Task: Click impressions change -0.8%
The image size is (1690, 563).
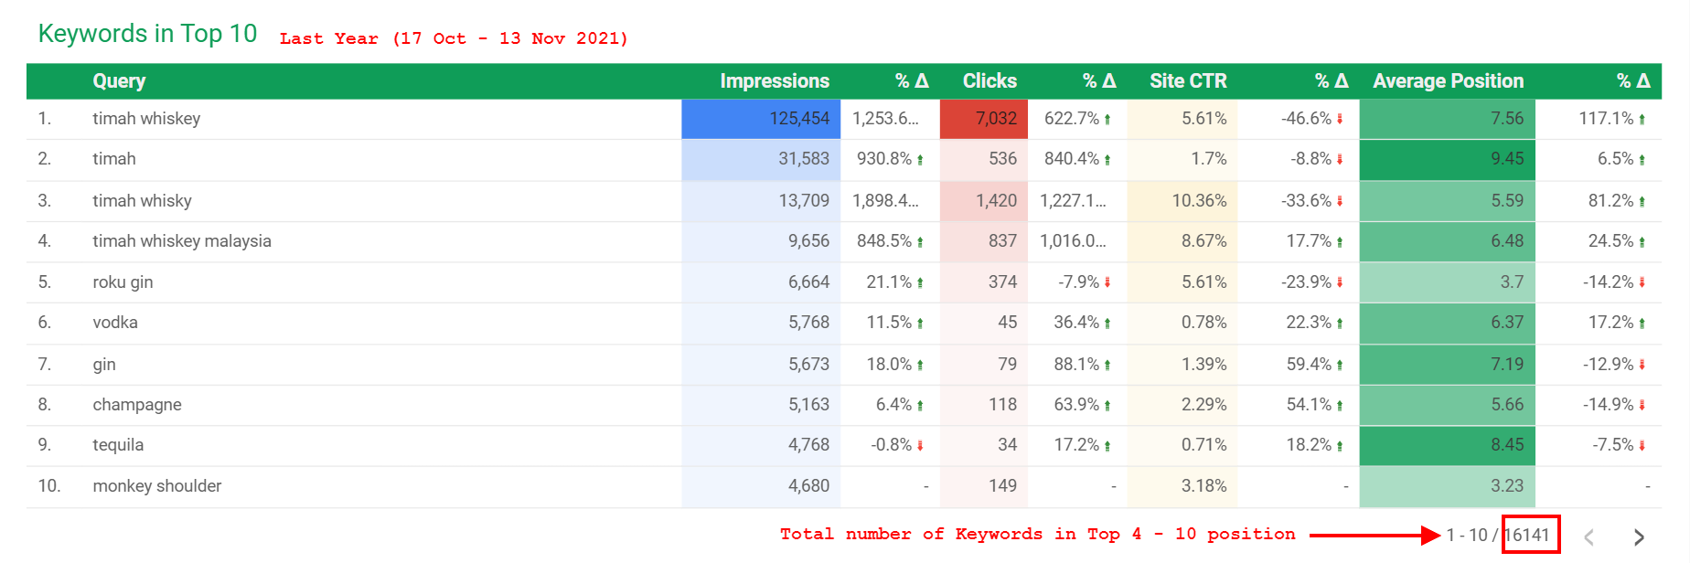Action: tap(892, 445)
